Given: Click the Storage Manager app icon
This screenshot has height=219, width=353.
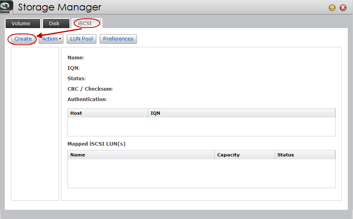Looking at the screenshot, I should point(6,6).
